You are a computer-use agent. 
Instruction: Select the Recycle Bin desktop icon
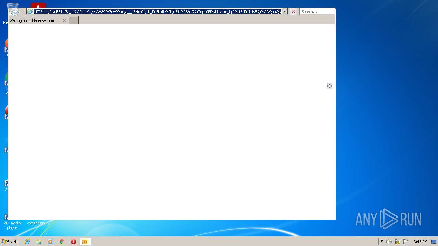coord(12,6)
